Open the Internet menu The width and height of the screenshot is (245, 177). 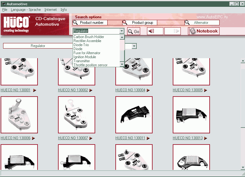click(51, 10)
